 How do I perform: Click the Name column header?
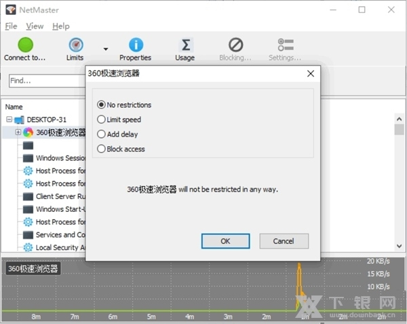14,107
